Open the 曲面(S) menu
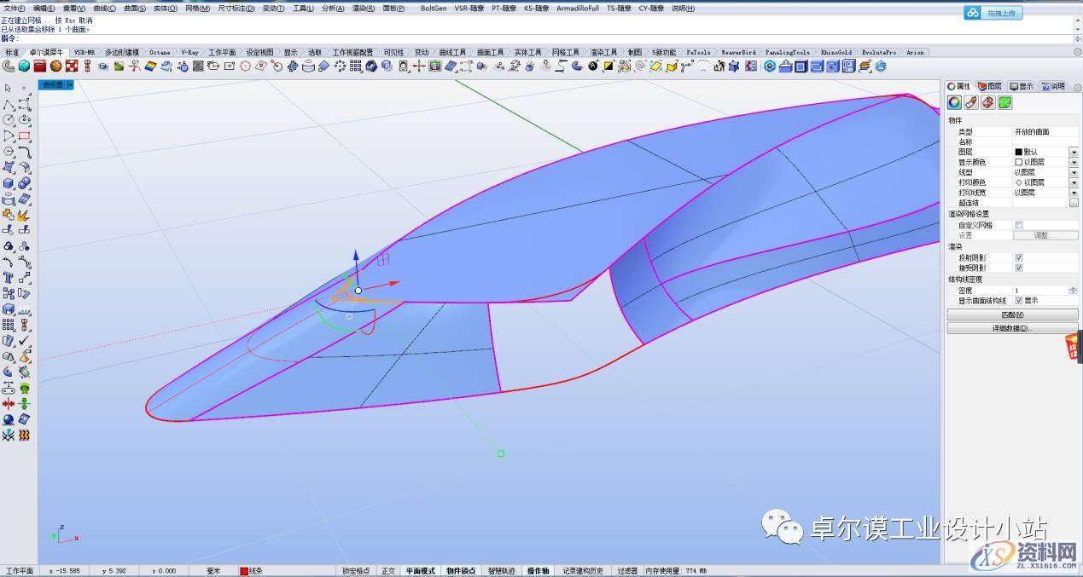Image resolution: width=1083 pixels, height=577 pixels. click(135, 8)
